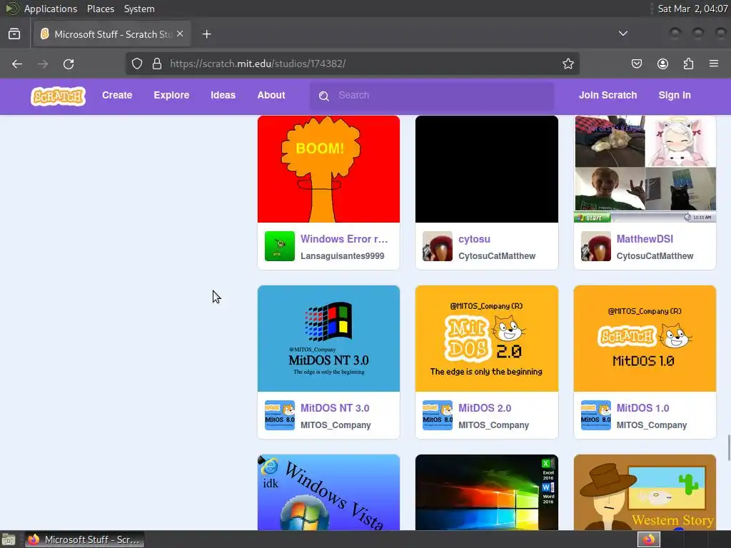Open the MitDOS 1.0 title link
The height and width of the screenshot is (548, 731).
[643, 408]
